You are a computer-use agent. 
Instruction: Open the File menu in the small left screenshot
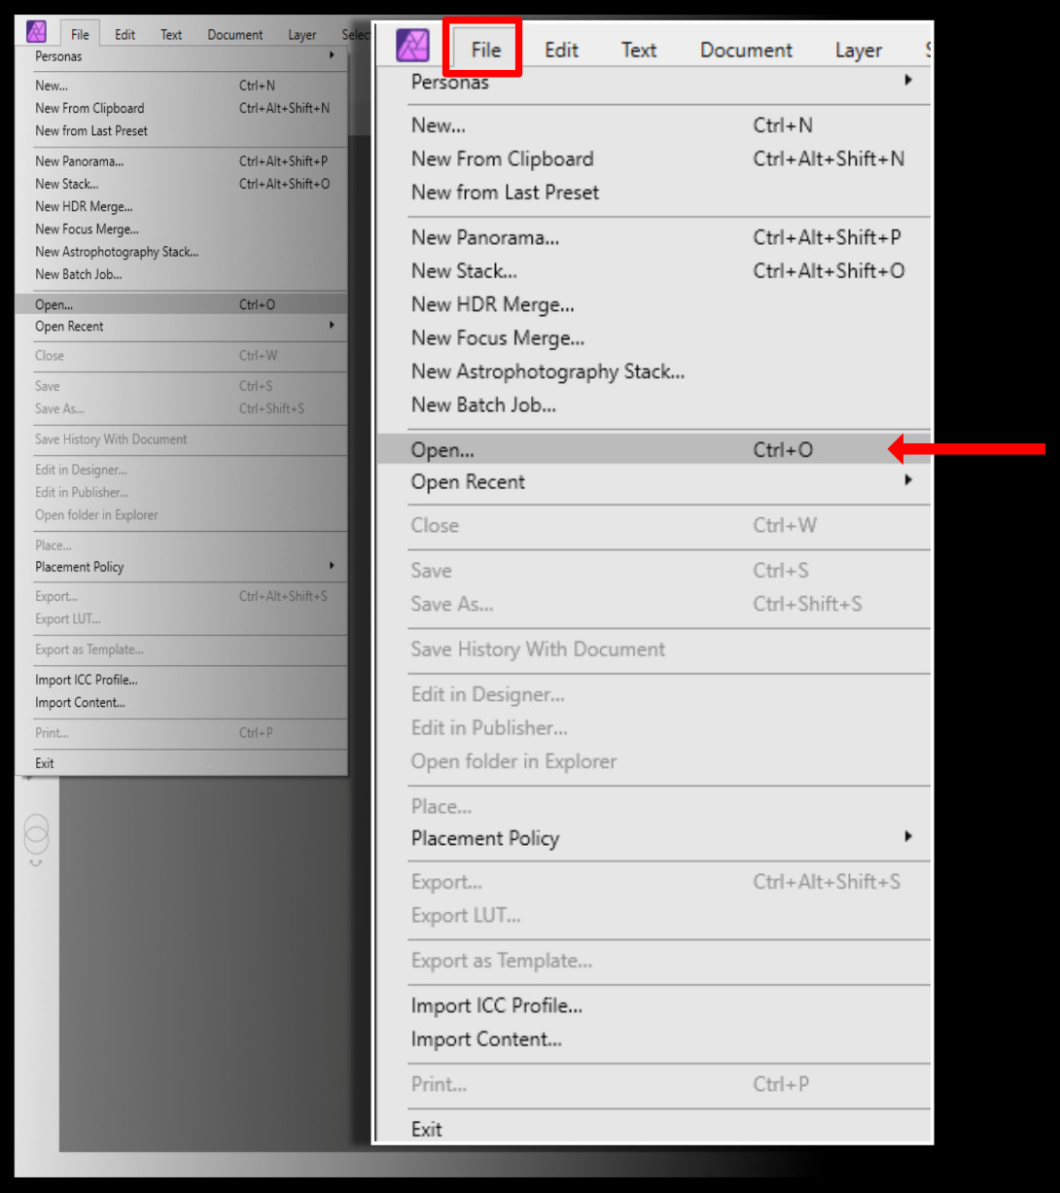(x=80, y=34)
